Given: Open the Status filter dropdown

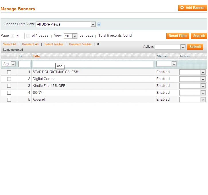Looking at the screenshot, I should [166, 64].
